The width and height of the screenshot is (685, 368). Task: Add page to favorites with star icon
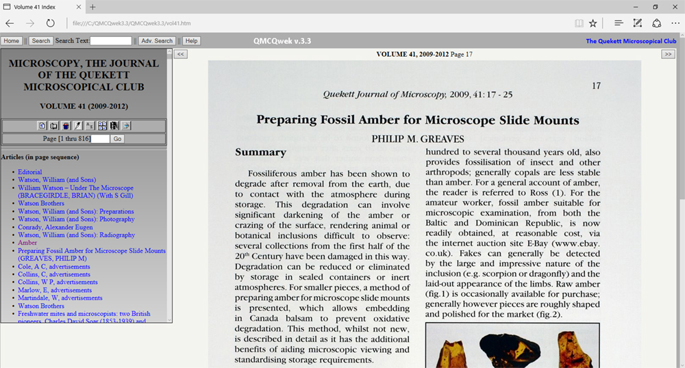click(x=593, y=23)
